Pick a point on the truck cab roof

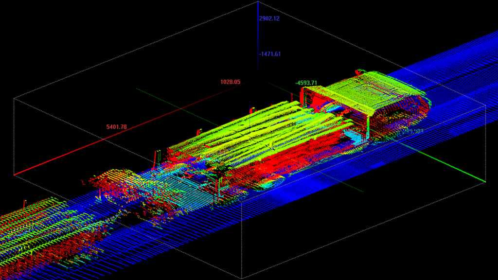click(x=370, y=90)
